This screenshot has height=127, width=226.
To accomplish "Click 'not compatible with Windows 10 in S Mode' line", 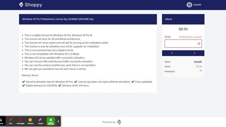I will [52, 54].
